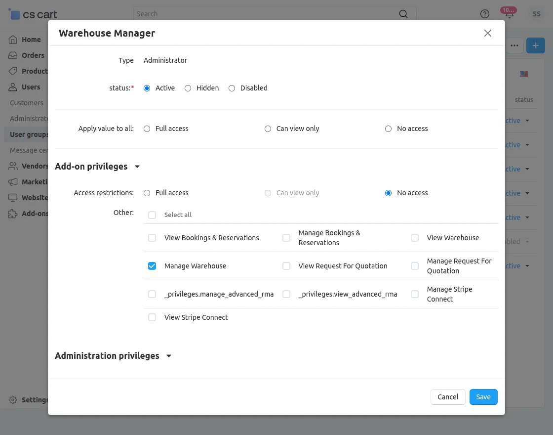Screen dimensions: 553x435
Task: Open the help question mark icon
Action: [x=485, y=14]
